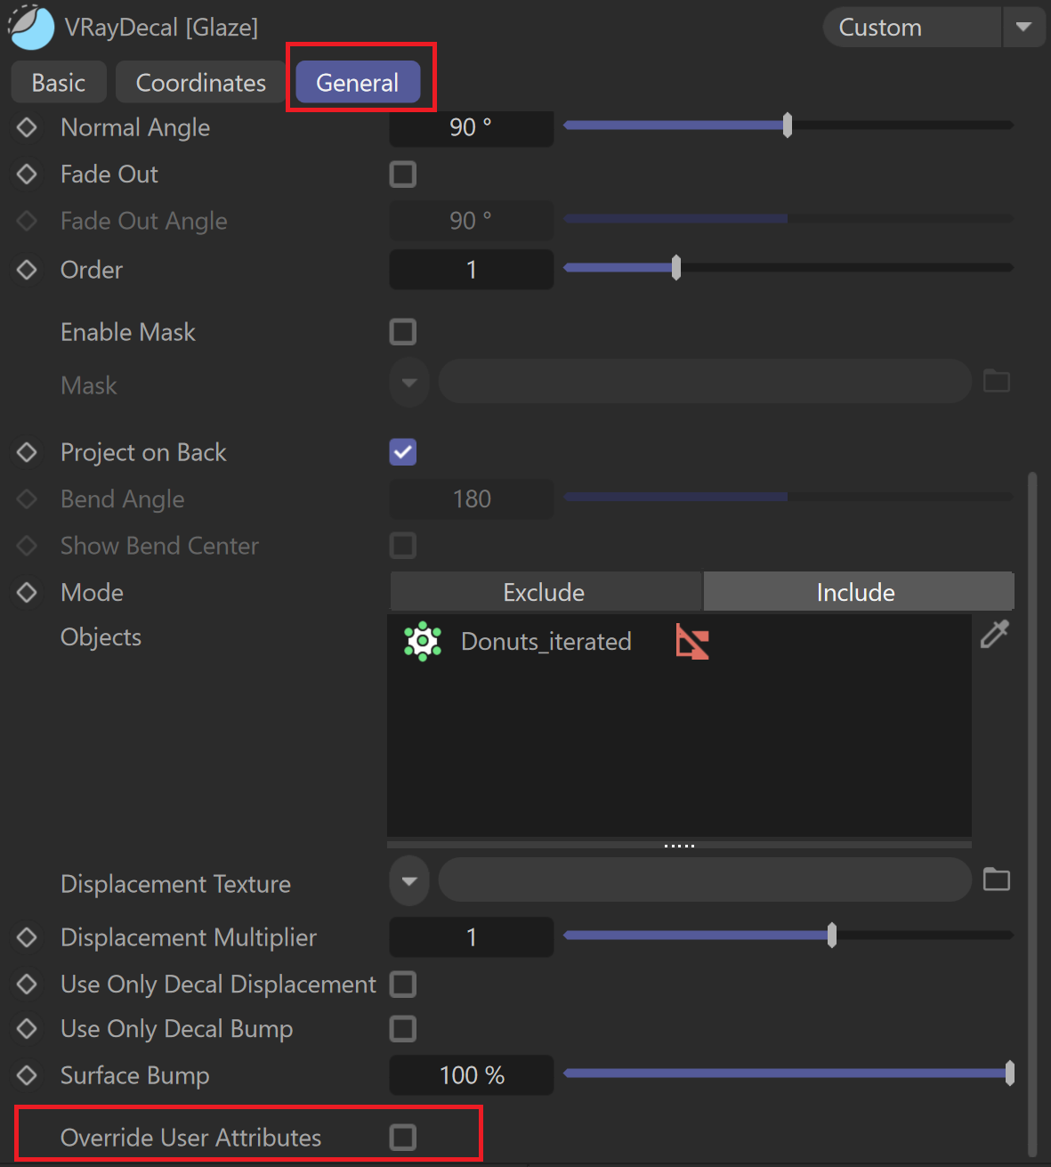Image resolution: width=1051 pixels, height=1167 pixels.
Task: Click the red tag icon next to Donuts_iterated
Action: (691, 642)
